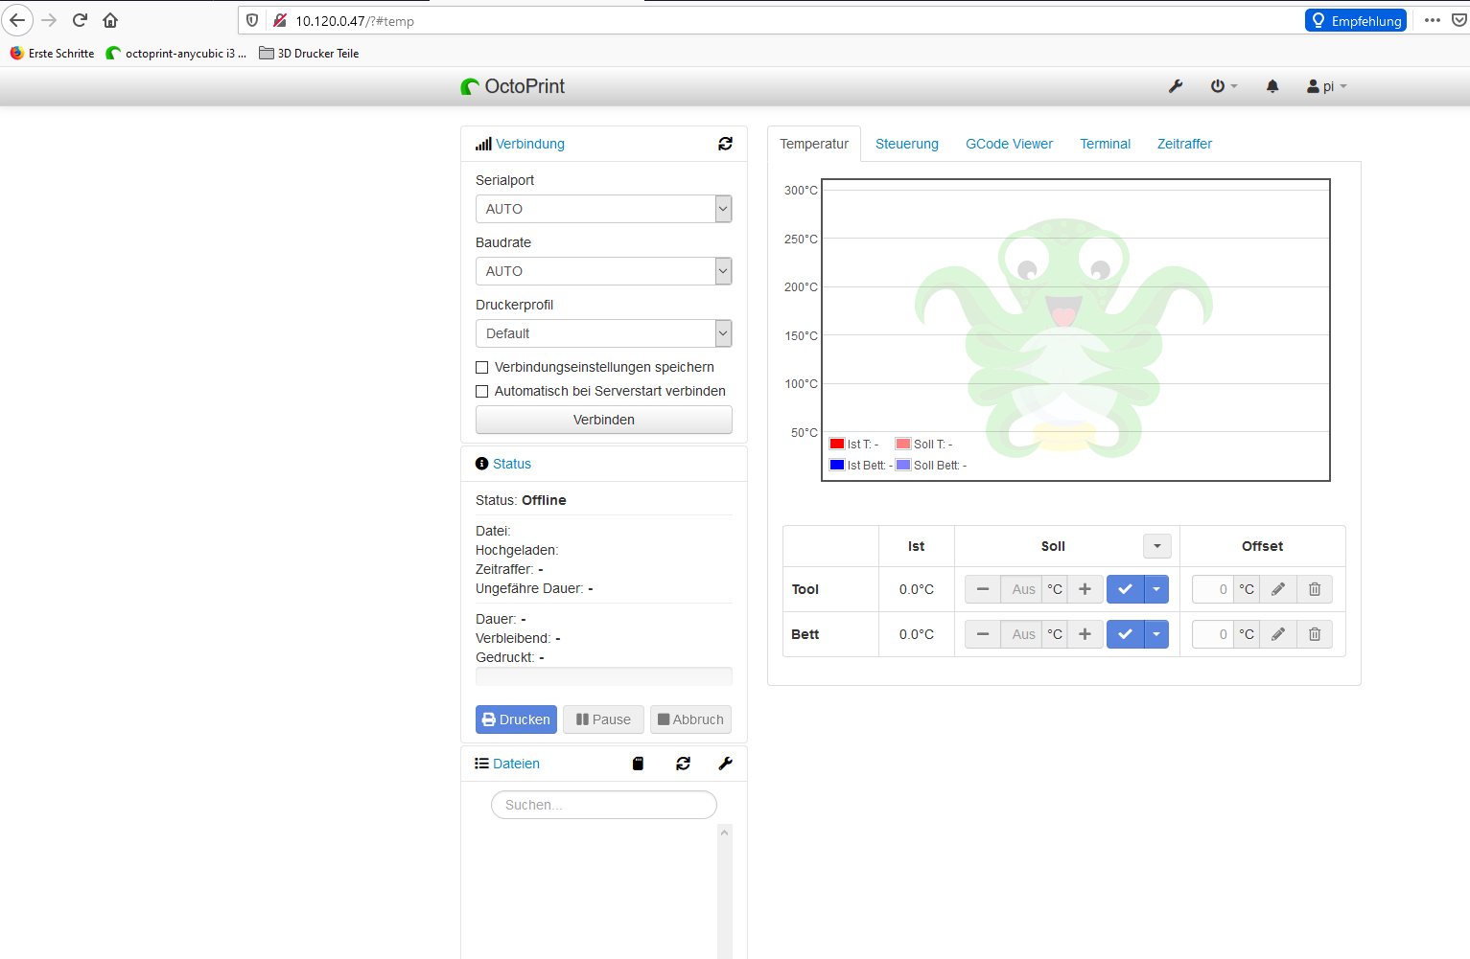
Task: Click the blue Drucken button
Action: click(x=516, y=719)
